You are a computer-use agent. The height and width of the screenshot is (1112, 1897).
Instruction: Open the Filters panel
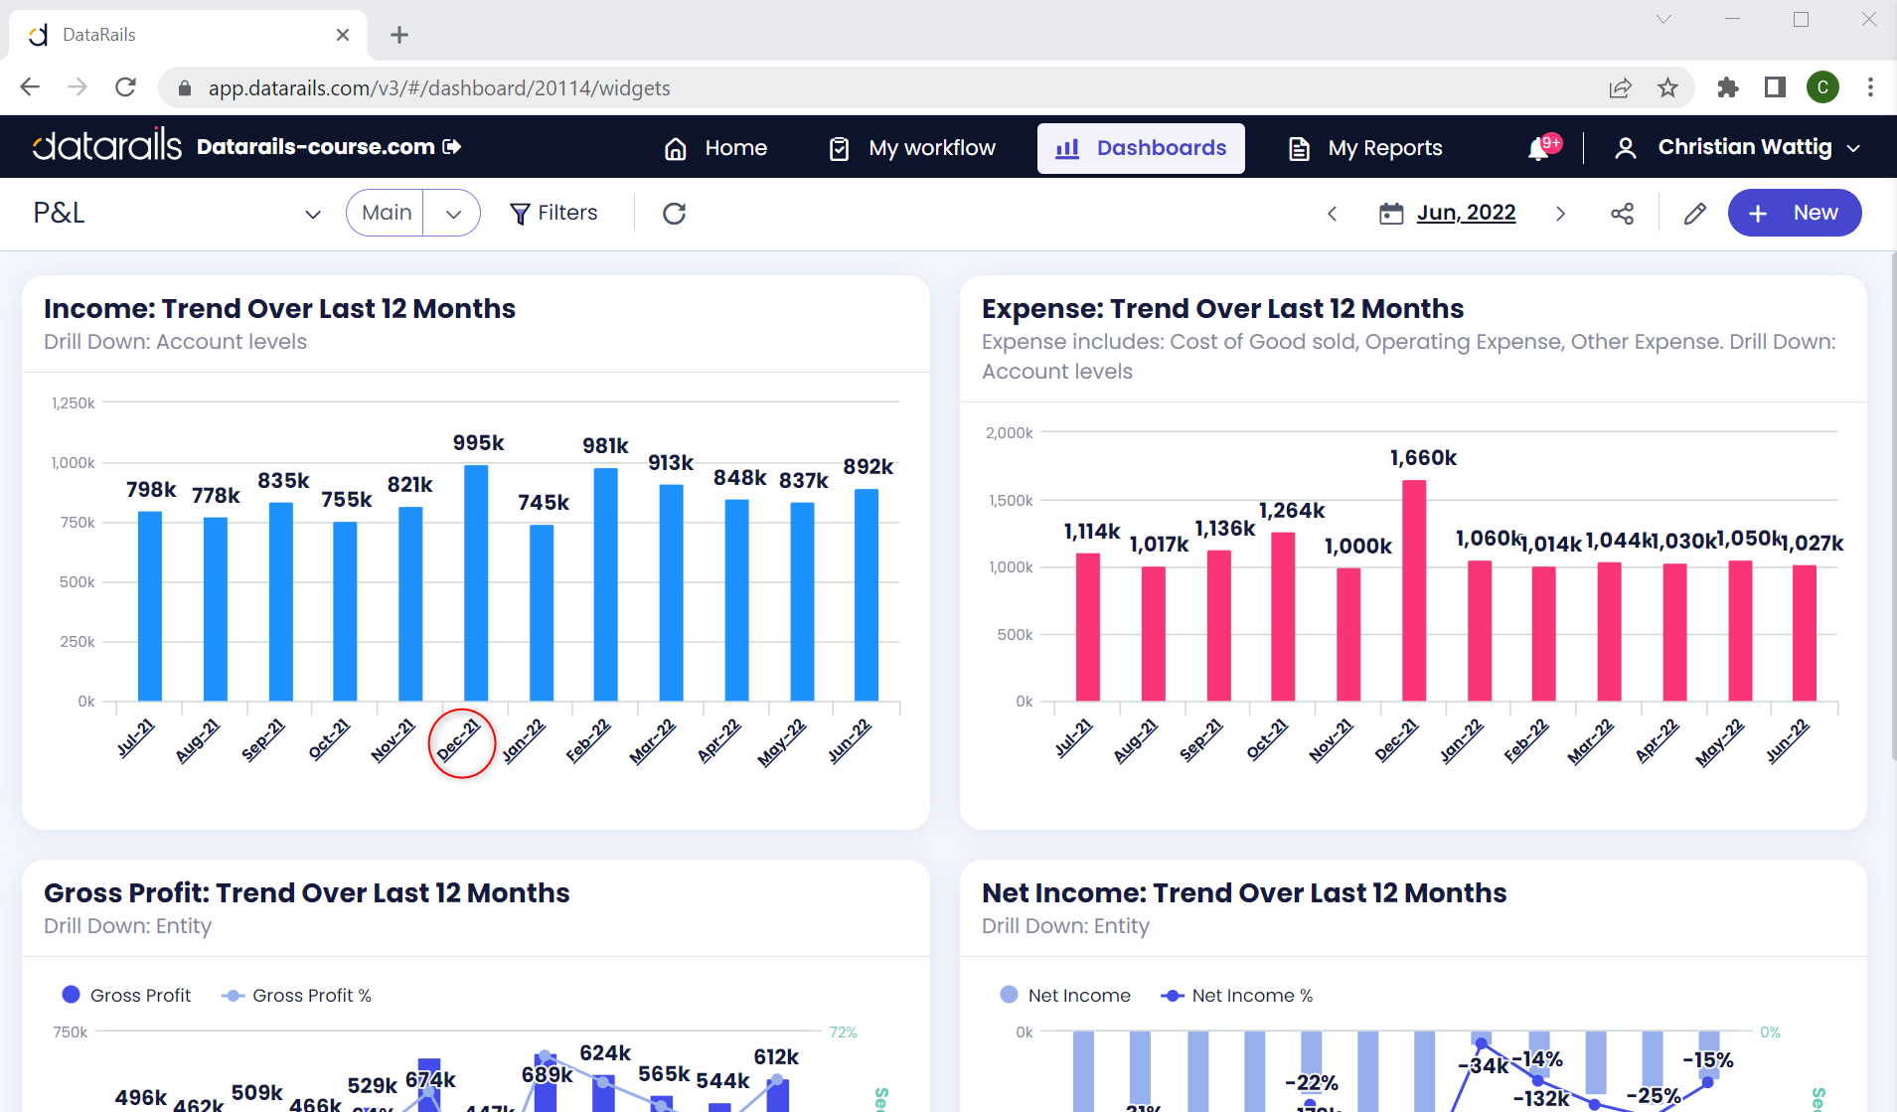tap(553, 213)
